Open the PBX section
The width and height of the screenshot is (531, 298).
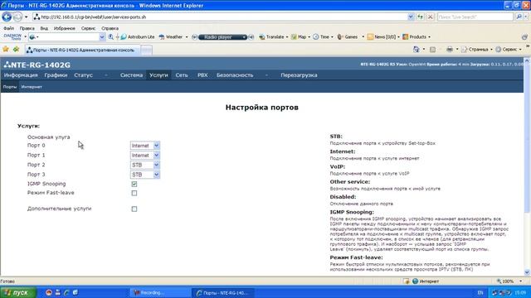202,75
